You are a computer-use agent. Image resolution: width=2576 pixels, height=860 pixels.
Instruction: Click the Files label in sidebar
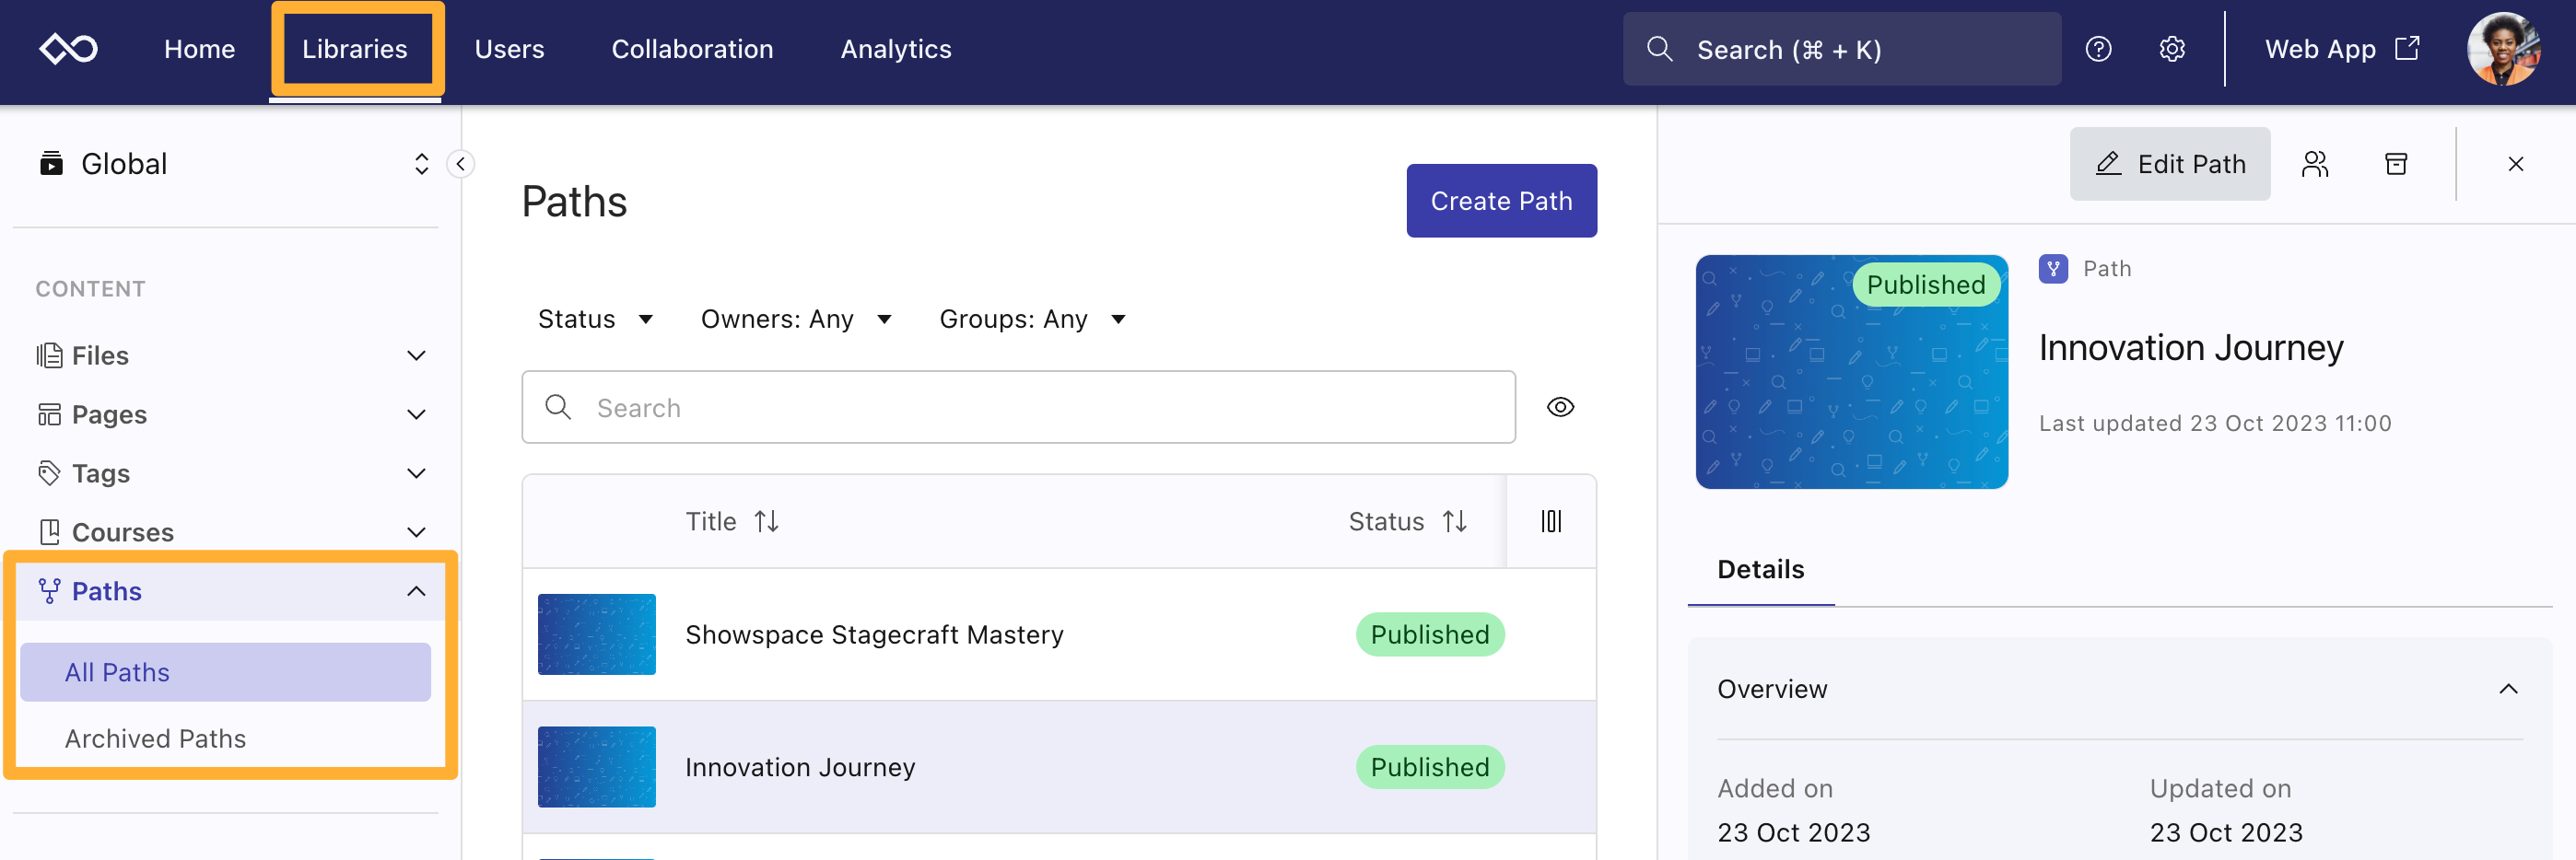coord(100,355)
